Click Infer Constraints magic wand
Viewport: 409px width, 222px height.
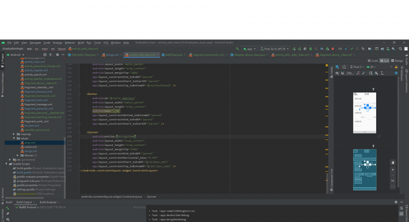click(x=363, y=73)
